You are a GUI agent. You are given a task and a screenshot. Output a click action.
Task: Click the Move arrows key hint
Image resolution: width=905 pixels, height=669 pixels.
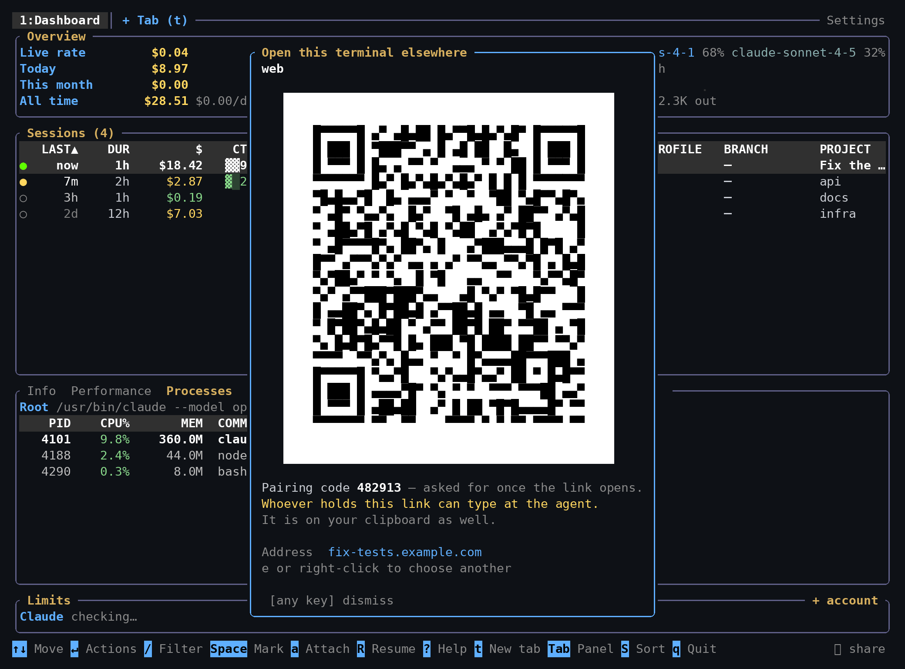(x=38, y=649)
